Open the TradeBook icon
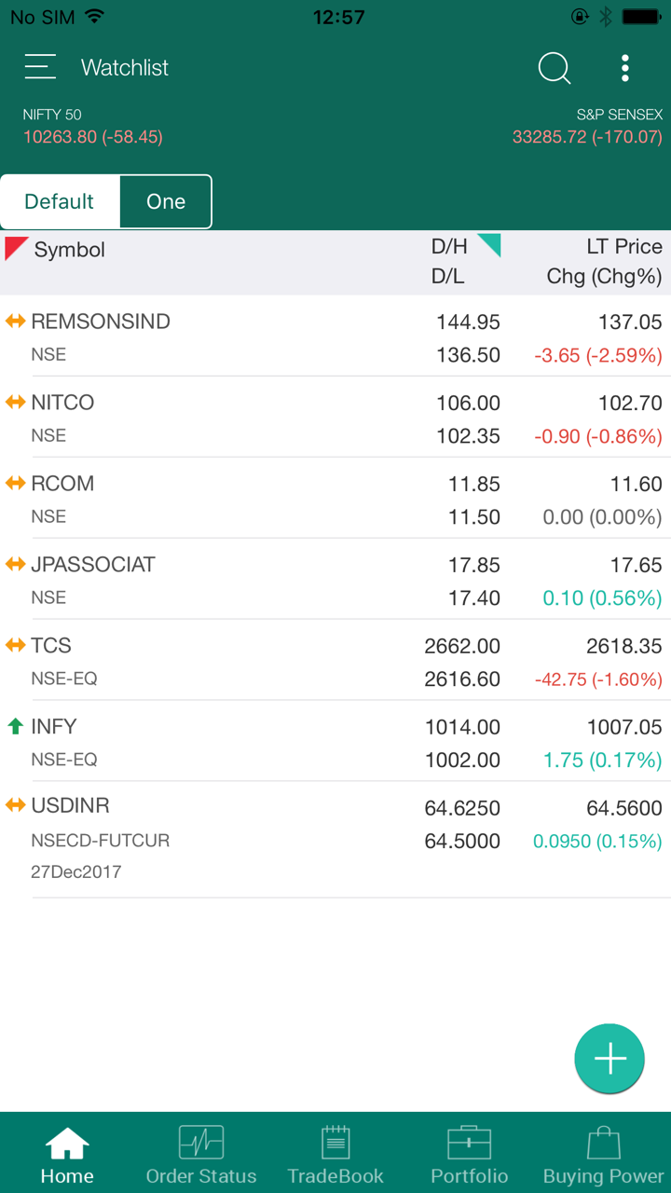This screenshot has width=671, height=1193. coord(335,1143)
